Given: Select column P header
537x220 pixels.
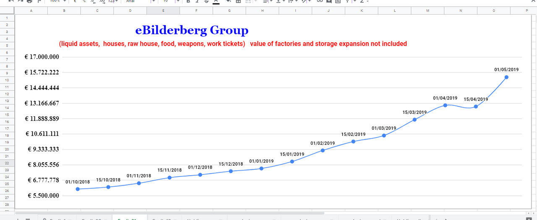Looking at the screenshot, I should coord(527,10).
